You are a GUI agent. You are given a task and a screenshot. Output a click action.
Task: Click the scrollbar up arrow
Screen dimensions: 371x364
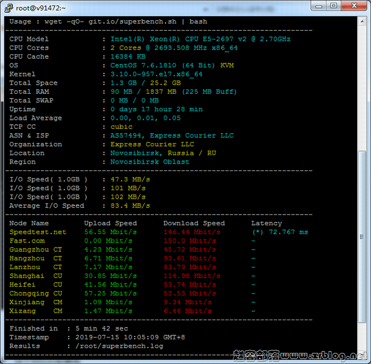362,22
